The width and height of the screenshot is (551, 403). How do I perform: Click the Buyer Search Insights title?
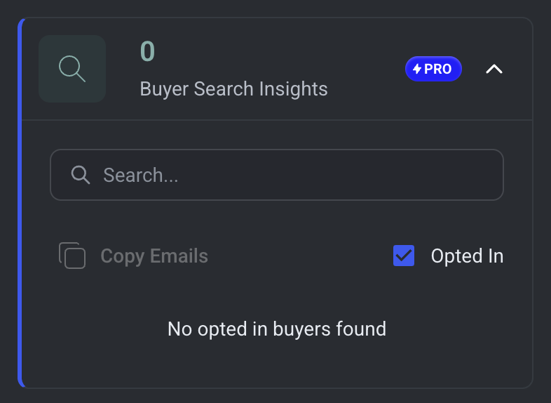pyautogui.click(x=233, y=89)
